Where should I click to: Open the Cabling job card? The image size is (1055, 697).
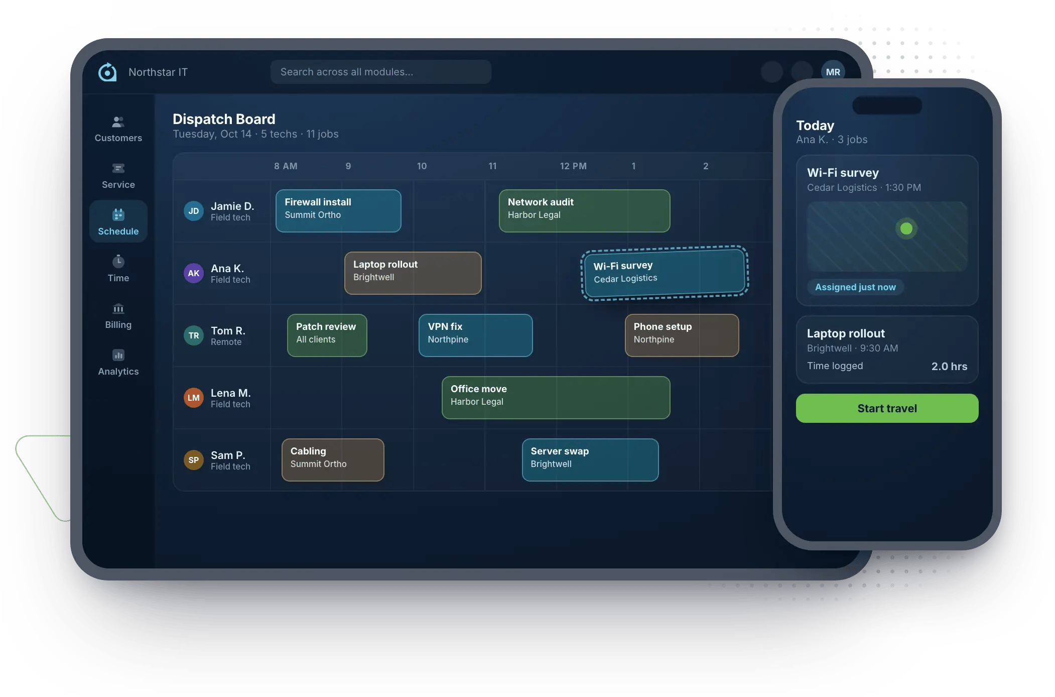[x=333, y=460]
